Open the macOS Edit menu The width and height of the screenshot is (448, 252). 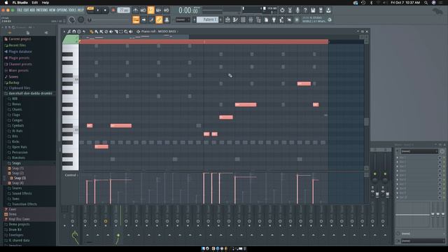(34, 3)
